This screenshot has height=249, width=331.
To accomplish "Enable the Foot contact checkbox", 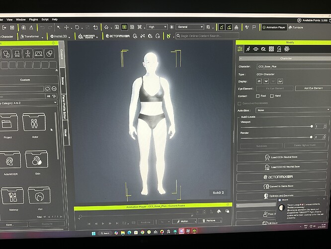I will click(x=257, y=96).
